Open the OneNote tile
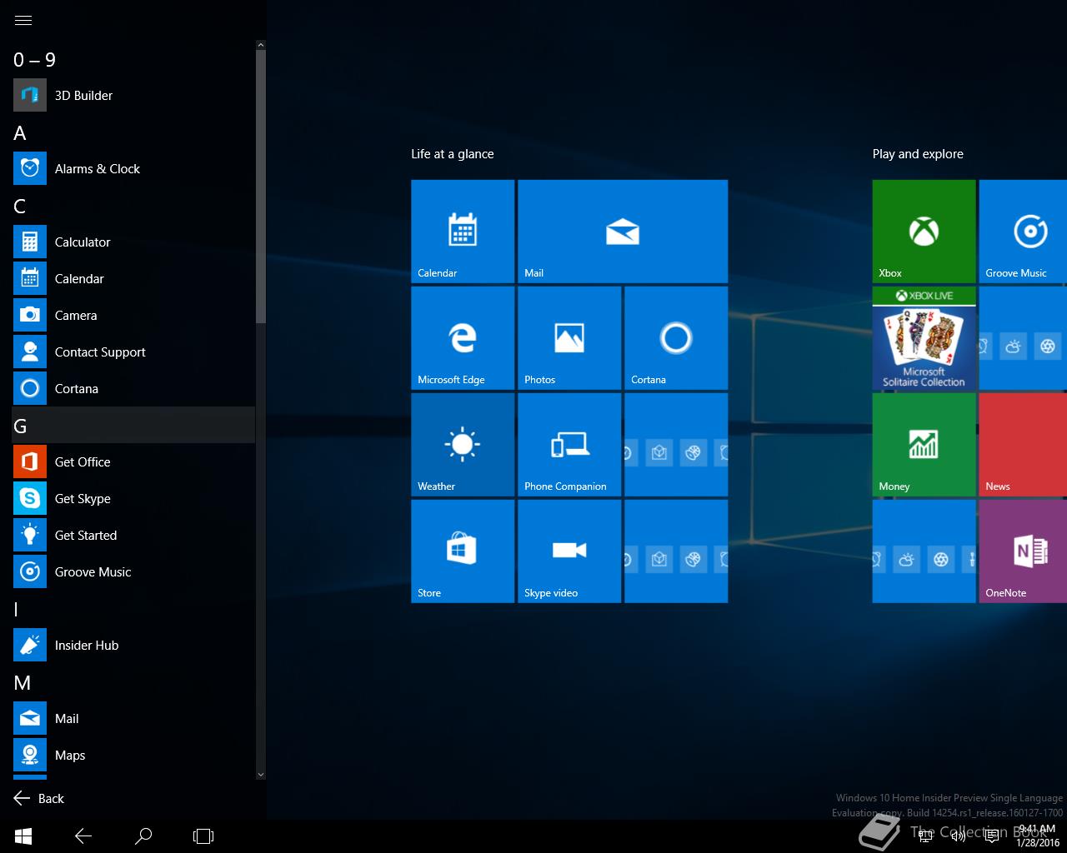The width and height of the screenshot is (1067, 853). (1023, 551)
